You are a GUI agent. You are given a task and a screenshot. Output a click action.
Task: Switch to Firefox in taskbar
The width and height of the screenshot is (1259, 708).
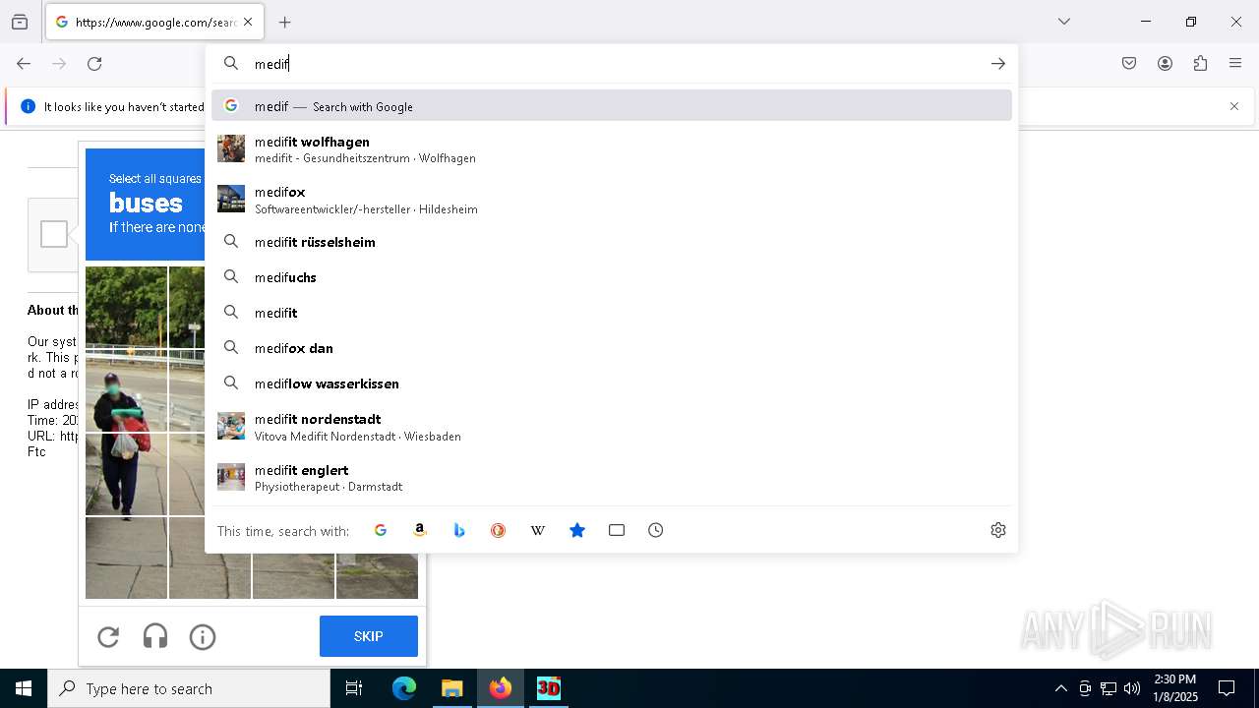(501, 688)
